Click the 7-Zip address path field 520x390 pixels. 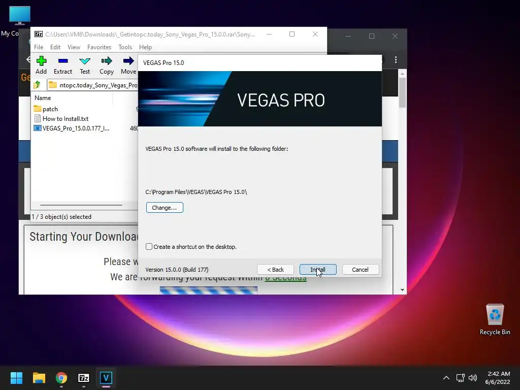pyautogui.click(x=93, y=85)
